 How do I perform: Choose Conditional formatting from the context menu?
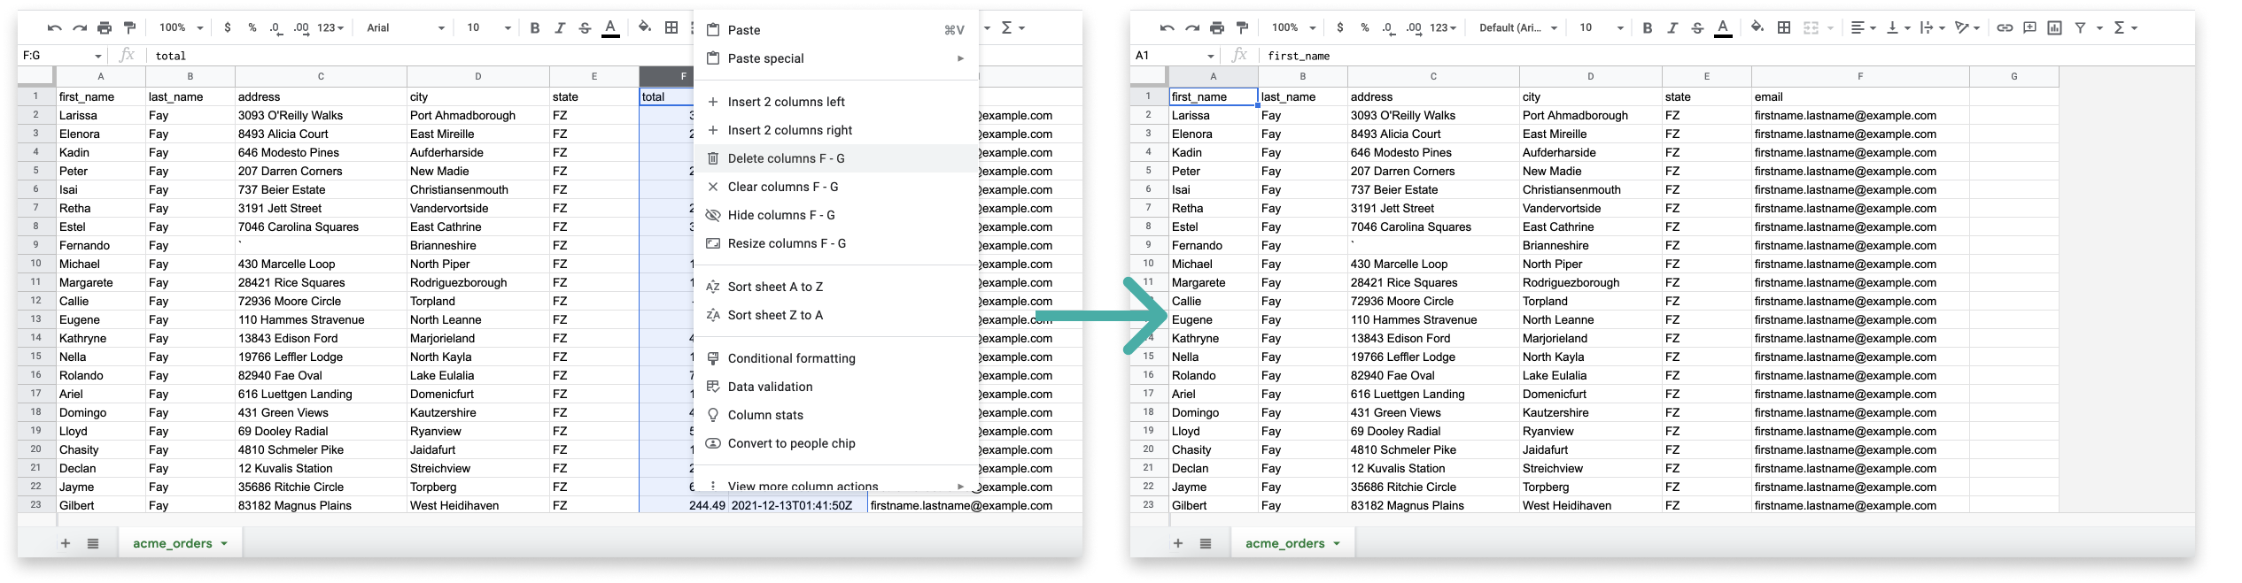tap(836, 358)
